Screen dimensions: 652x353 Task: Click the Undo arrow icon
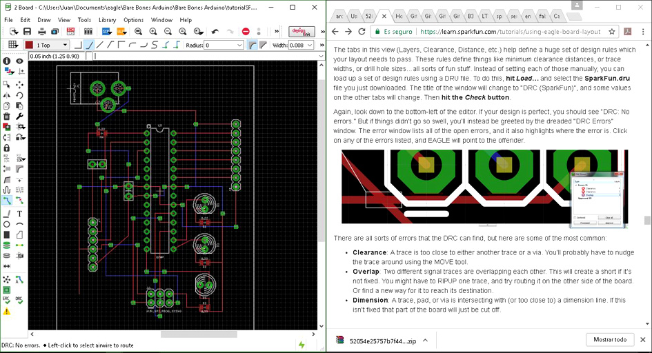pyautogui.click(x=215, y=32)
